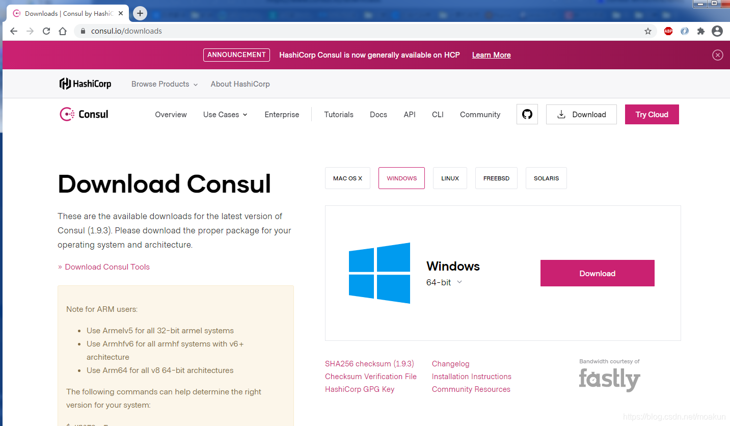This screenshot has width=730, height=426.
Task: Open a new tab with the plus button
Action: coord(140,13)
